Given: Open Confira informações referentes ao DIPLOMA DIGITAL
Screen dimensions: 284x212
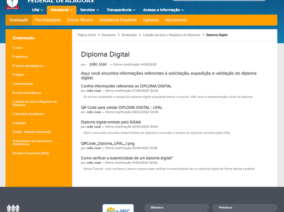Looking at the screenshot, I should click(x=126, y=86).
